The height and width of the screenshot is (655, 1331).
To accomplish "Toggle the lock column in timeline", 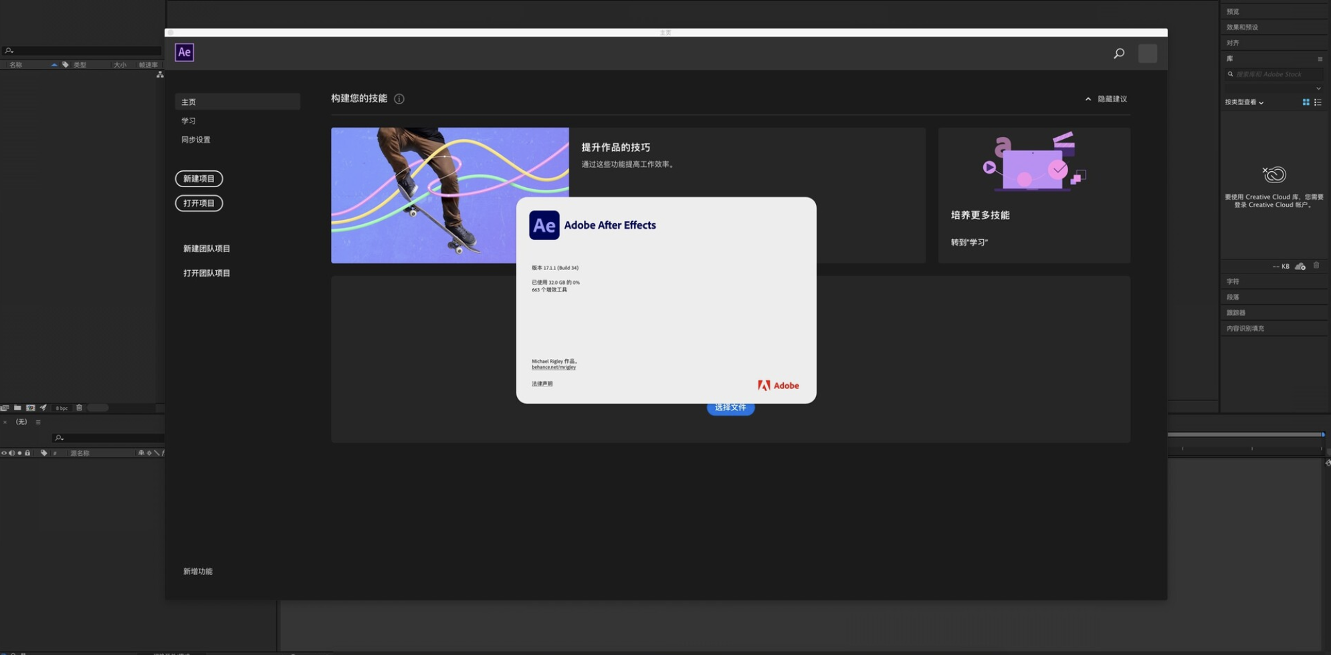I will point(27,453).
